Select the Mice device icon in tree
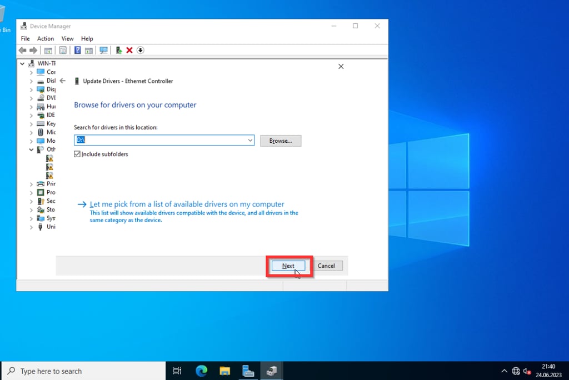This screenshot has height=380, width=569. pyautogui.click(x=41, y=132)
